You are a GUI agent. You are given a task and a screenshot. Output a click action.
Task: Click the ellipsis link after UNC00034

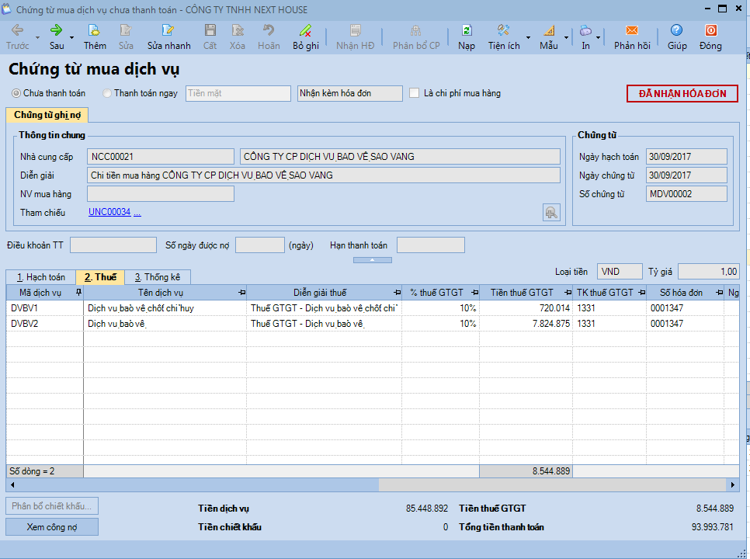point(137,212)
